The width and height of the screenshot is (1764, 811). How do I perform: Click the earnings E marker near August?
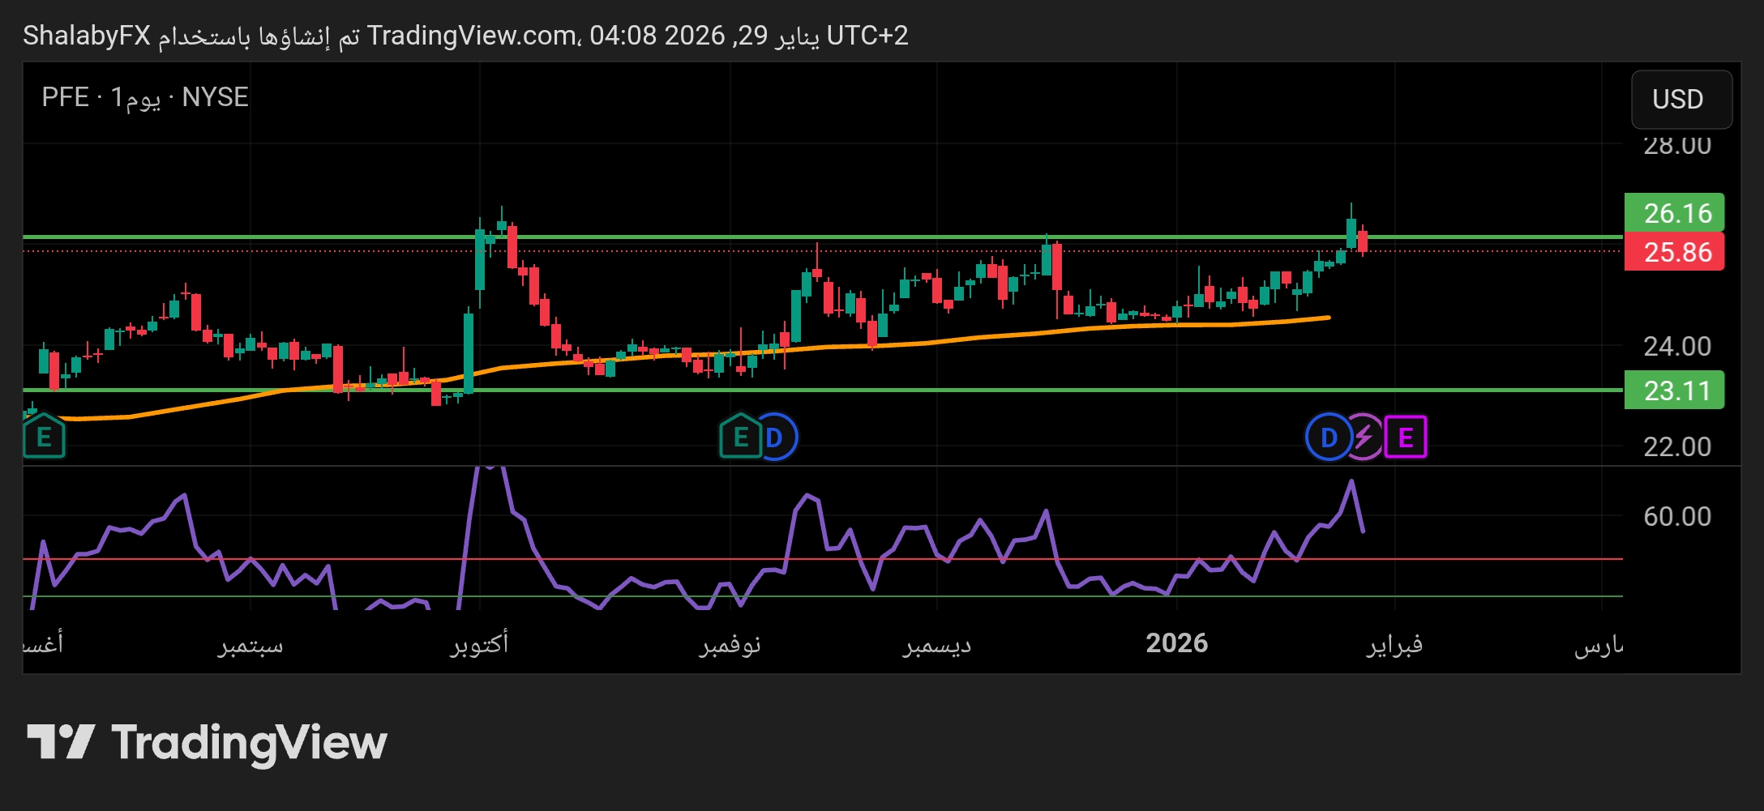(44, 437)
